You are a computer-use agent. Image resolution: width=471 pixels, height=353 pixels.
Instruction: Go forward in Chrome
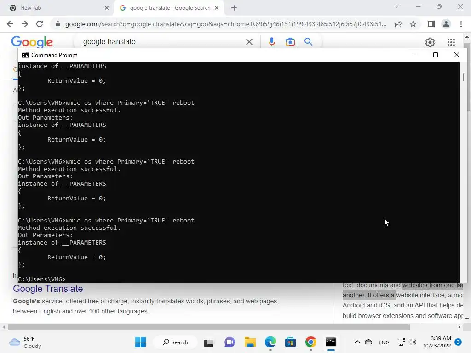(x=25, y=24)
